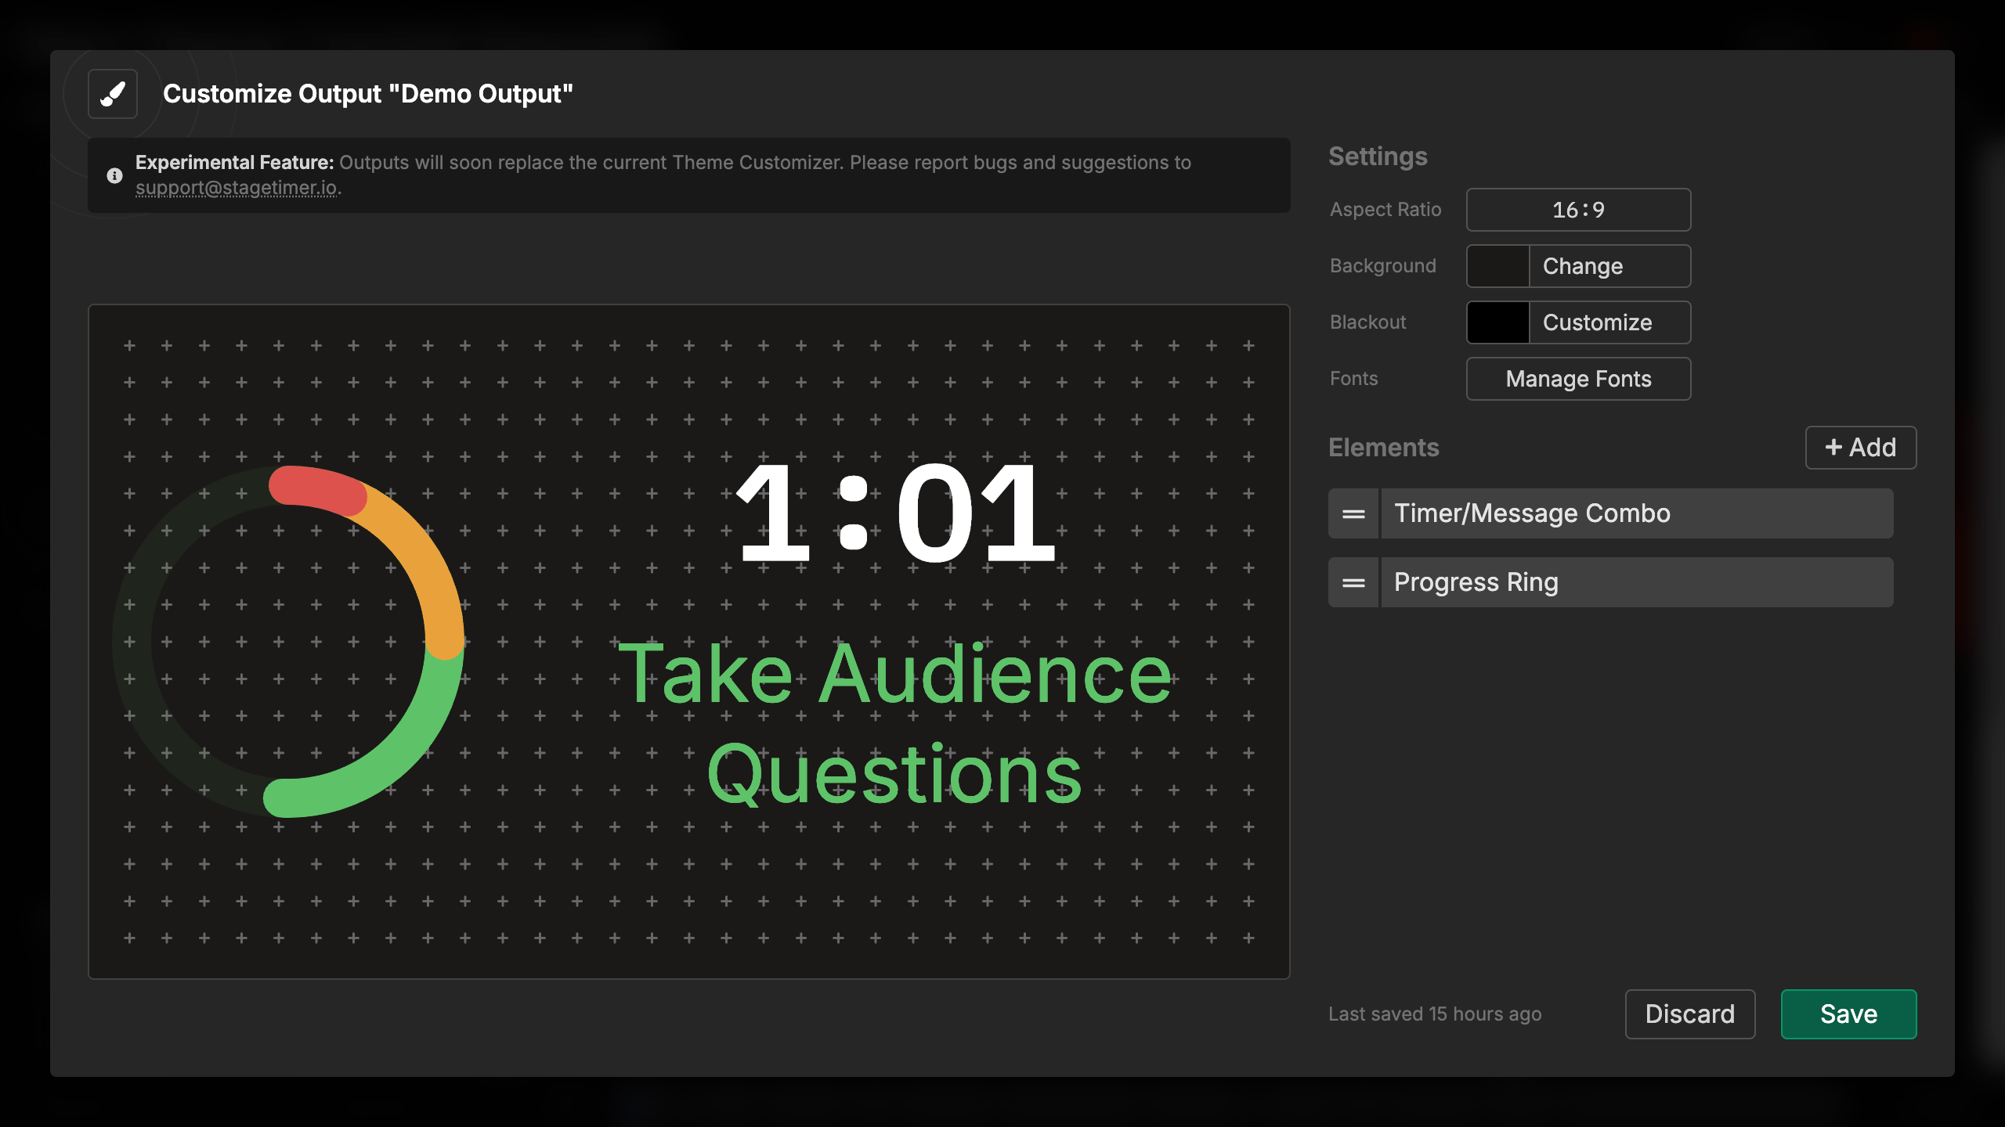Open the 16:9 Aspect Ratio selector
Screen dimensions: 2005x1127
click(x=1577, y=209)
